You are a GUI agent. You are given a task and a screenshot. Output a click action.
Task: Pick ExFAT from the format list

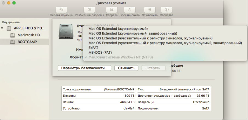[94, 48]
